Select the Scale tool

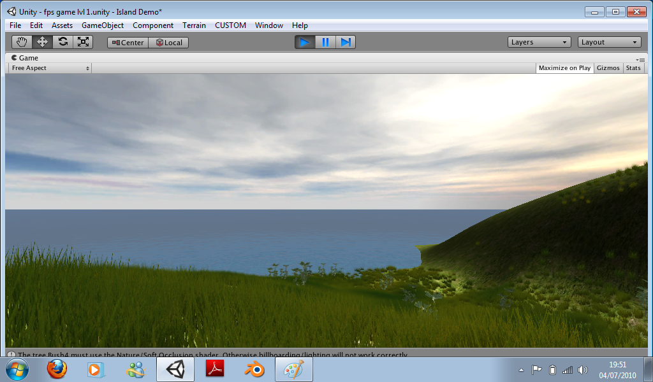click(83, 41)
